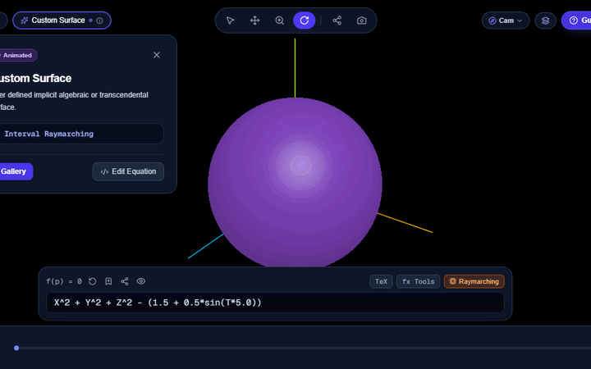Share the equation from the equation bar
This screenshot has height=369, width=591.
tap(125, 281)
